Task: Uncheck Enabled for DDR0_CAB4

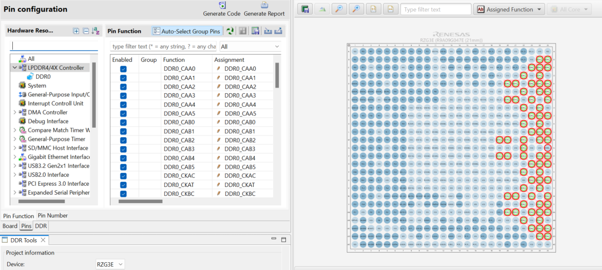Action: click(123, 158)
